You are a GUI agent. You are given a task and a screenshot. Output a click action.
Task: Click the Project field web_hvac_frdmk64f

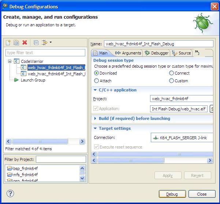pyautogui.click(x=182, y=99)
